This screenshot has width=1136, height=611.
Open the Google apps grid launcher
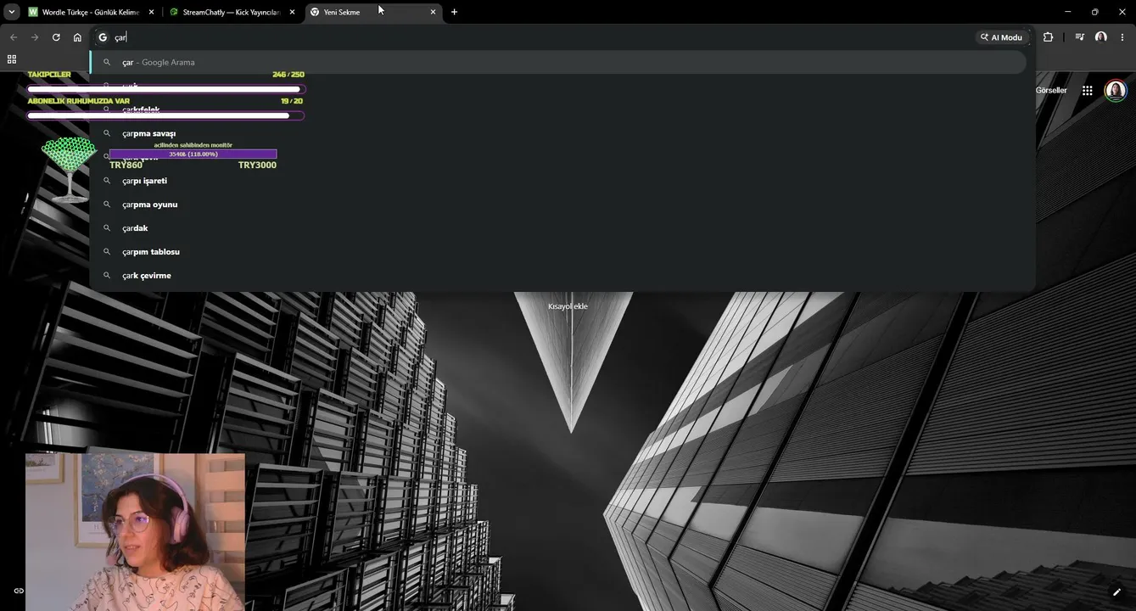[x=1087, y=91]
